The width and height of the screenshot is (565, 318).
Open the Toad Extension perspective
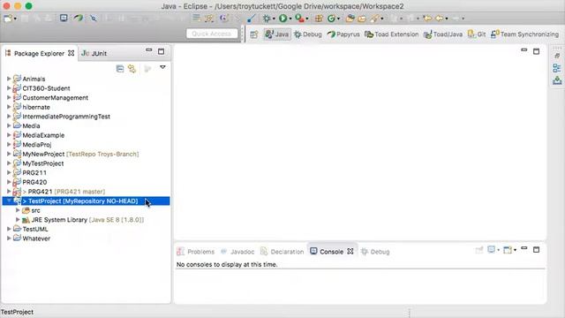[392, 34]
